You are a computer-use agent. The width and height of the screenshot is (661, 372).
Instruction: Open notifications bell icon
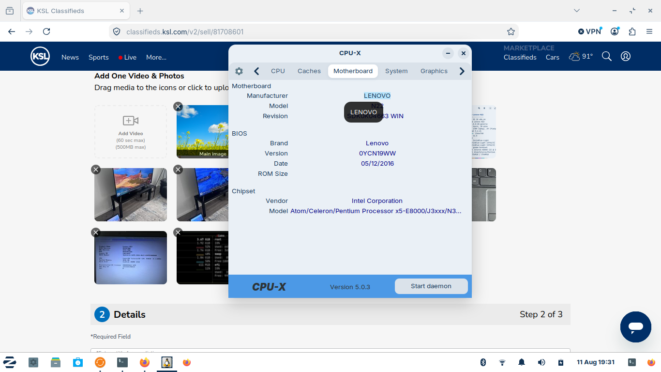522,362
